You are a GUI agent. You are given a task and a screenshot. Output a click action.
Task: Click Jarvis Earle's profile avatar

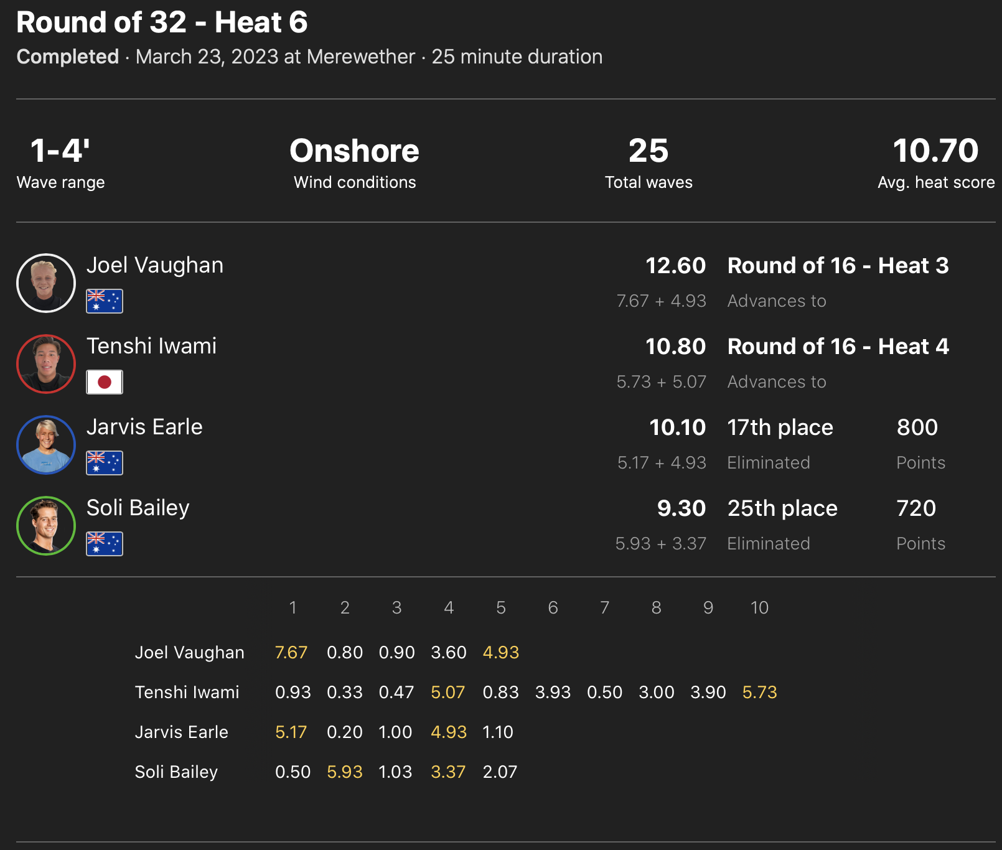[46, 445]
